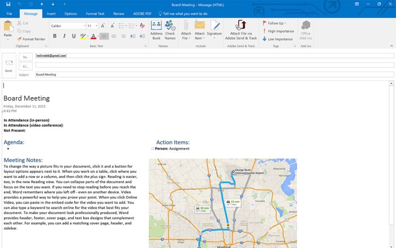Click the To... recipients button
This screenshot has width=396, height=248.
[25, 57]
